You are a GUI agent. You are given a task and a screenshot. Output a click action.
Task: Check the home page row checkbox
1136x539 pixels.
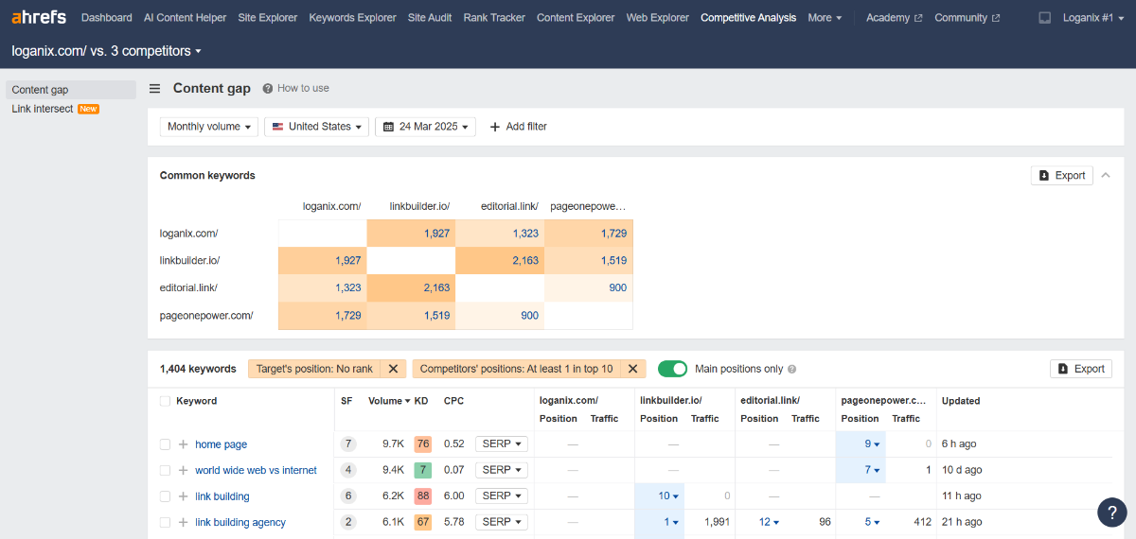coord(165,444)
